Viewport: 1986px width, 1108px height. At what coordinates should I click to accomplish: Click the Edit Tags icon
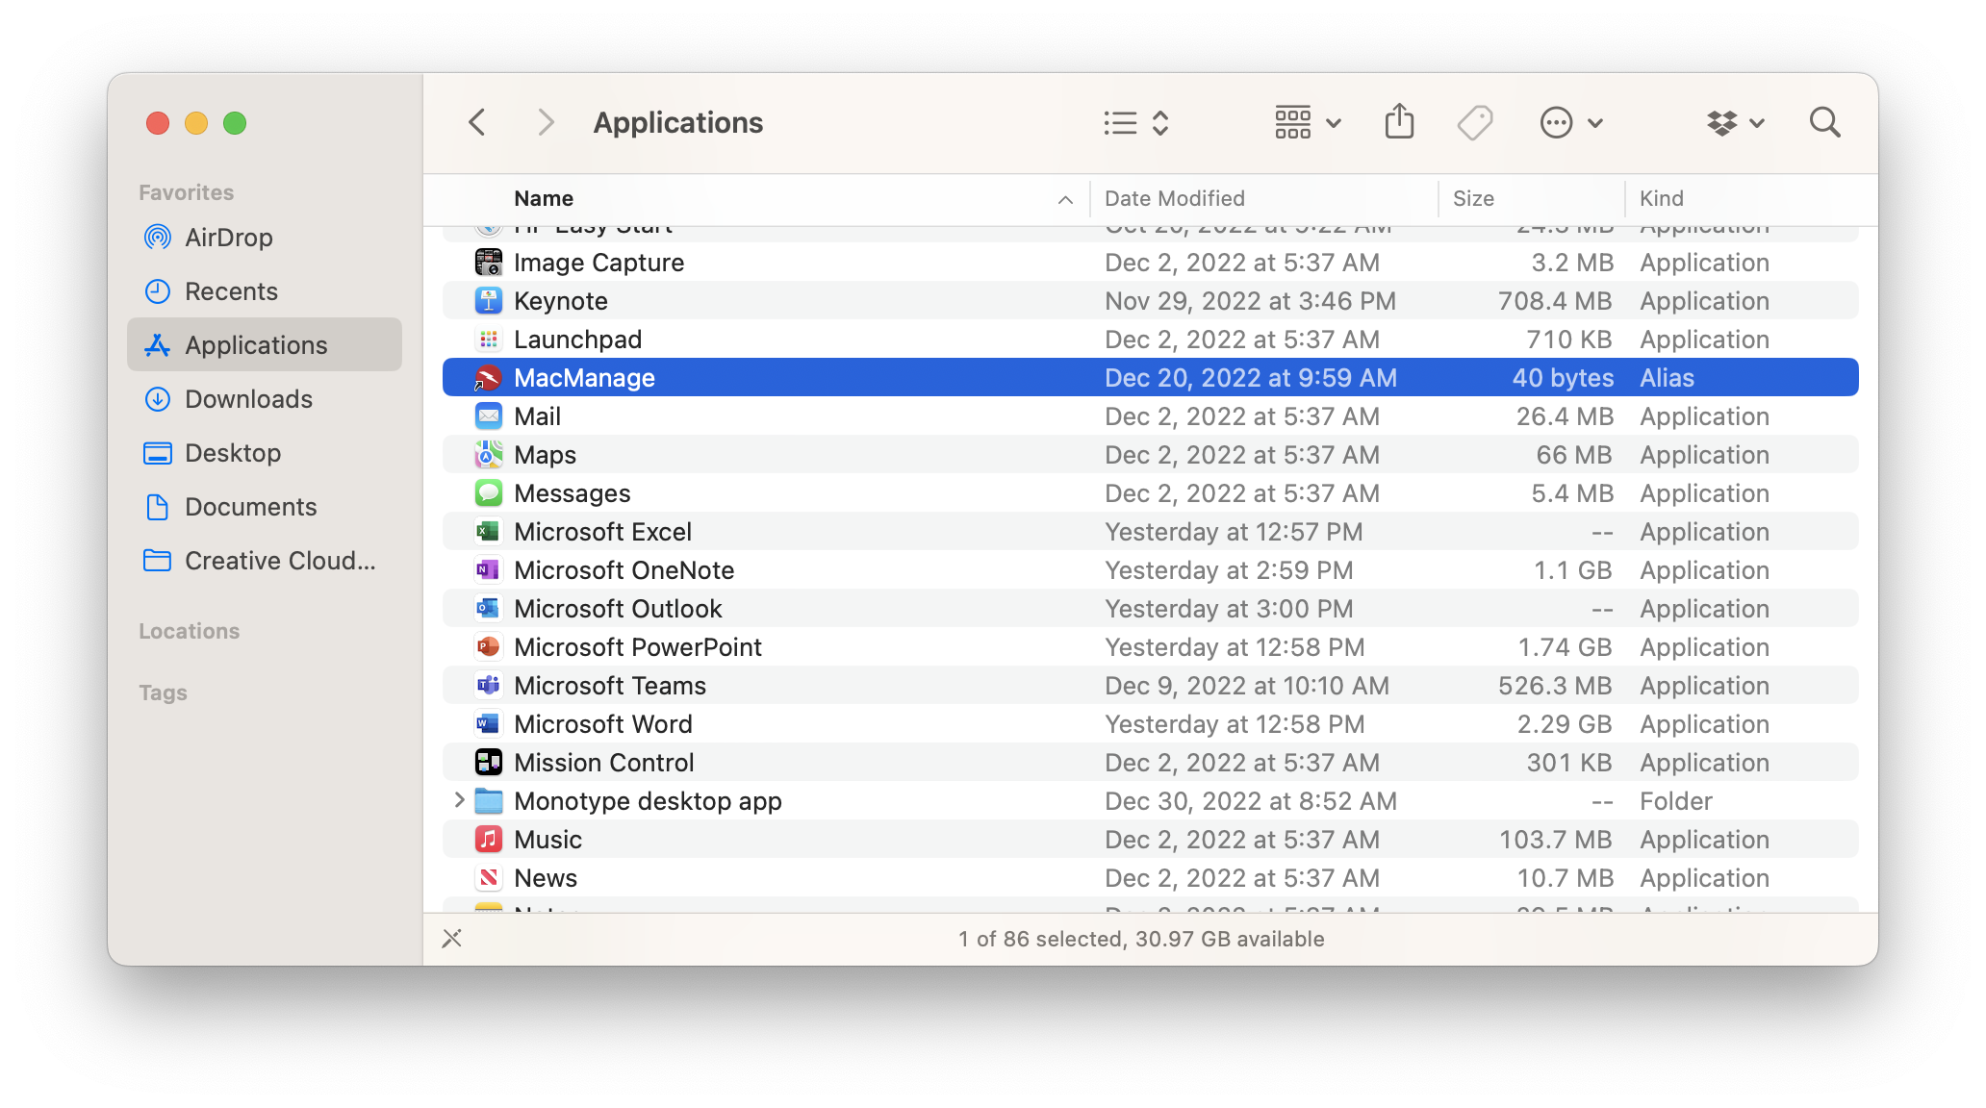point(1474,122)
